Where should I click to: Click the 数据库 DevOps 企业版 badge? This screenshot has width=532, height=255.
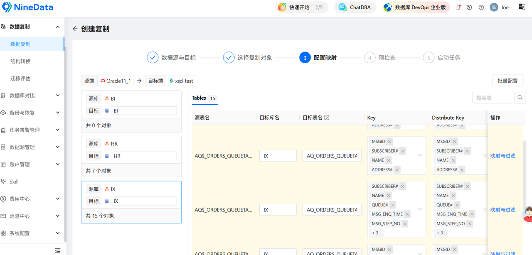(416, 7)
